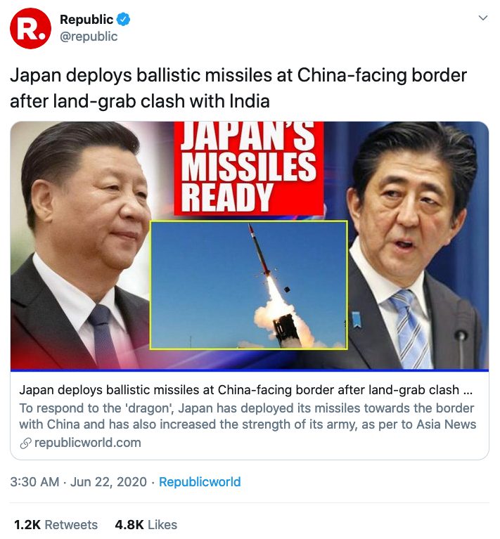The height and width of the screenshot is (539, 500).
Task: Click the right man's portrait in card
Action: [x=418, y=246]
